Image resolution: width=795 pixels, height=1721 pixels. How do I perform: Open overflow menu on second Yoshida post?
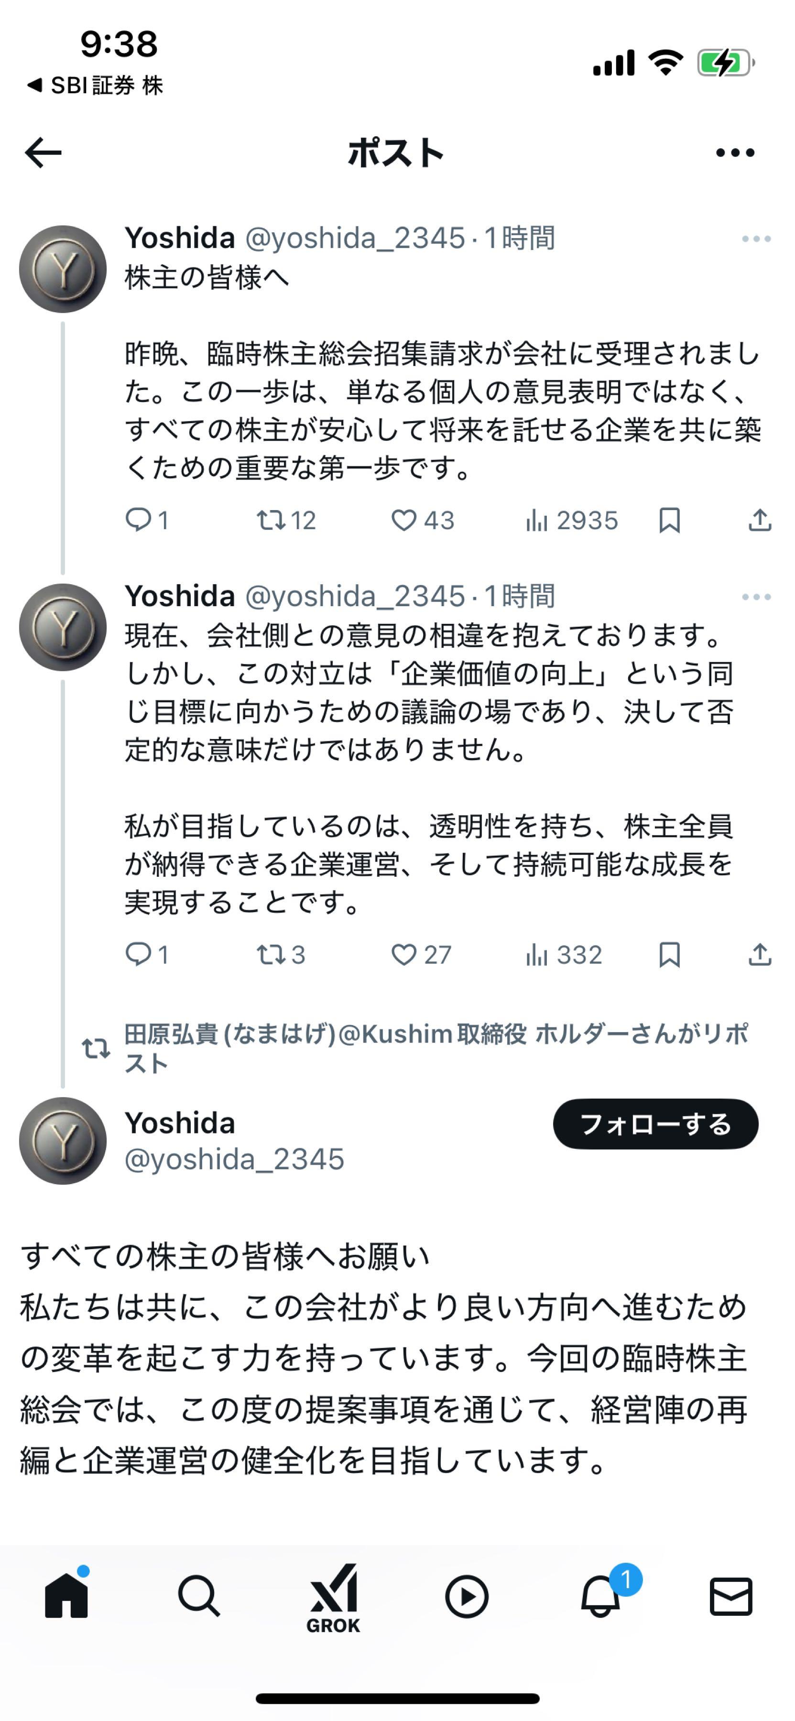(x=756, y=597)
